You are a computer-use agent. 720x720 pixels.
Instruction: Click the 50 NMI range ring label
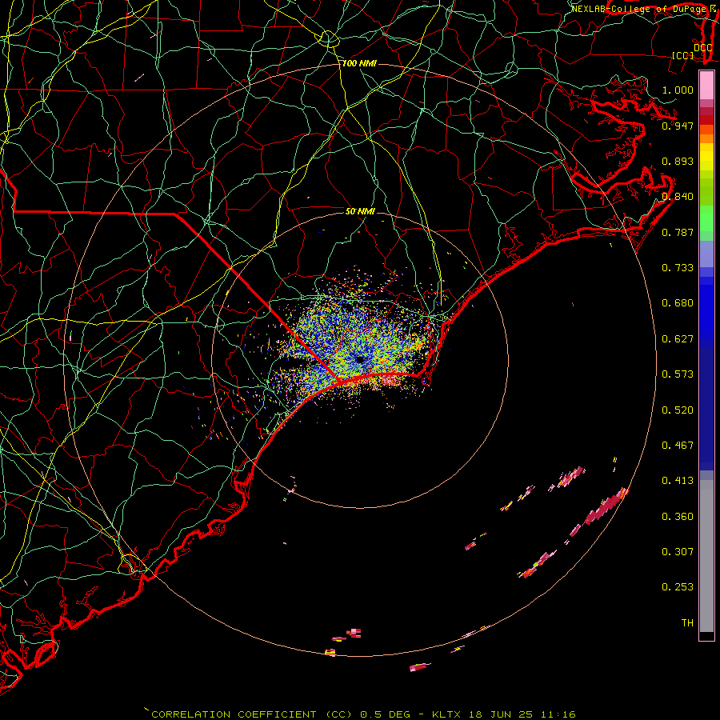pyautogui.click(x=361, y=211)
